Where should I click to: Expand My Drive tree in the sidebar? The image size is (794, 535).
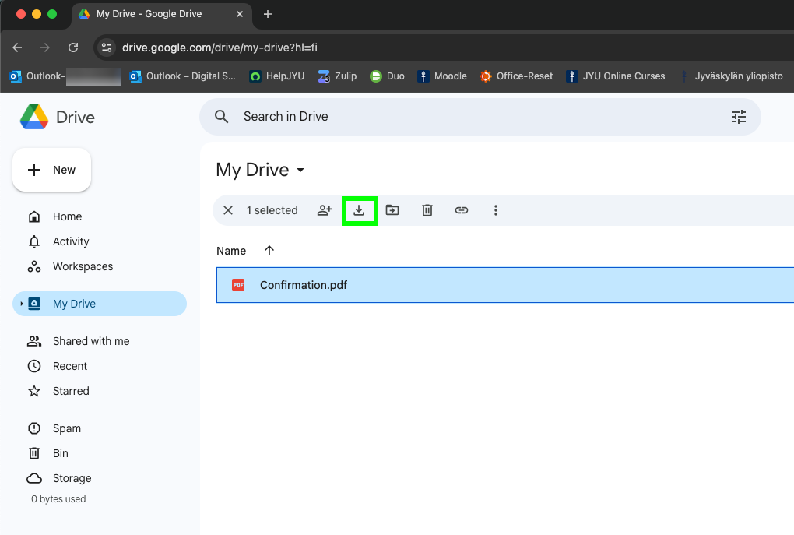click(x=21, y=304)
